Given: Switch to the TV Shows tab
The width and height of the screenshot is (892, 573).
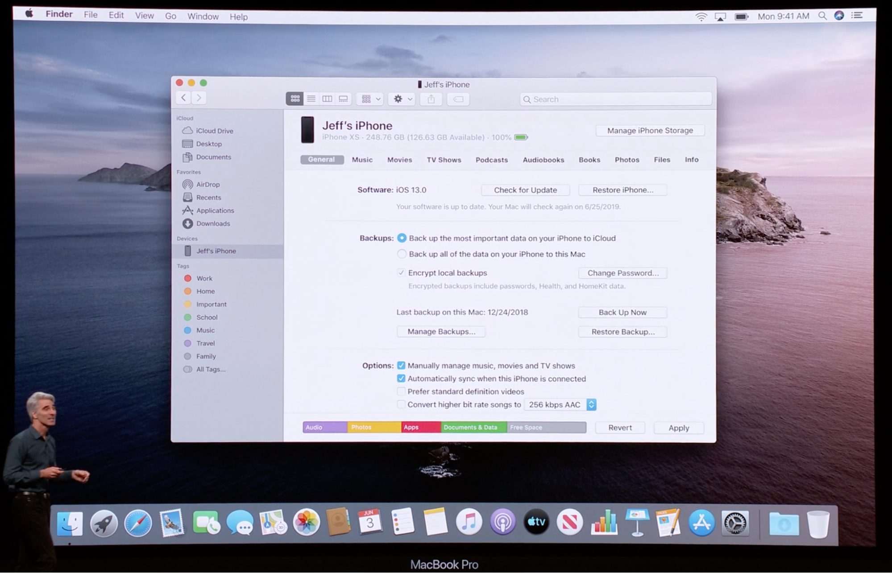Looking at the screenshot, I should click(444, 160).
